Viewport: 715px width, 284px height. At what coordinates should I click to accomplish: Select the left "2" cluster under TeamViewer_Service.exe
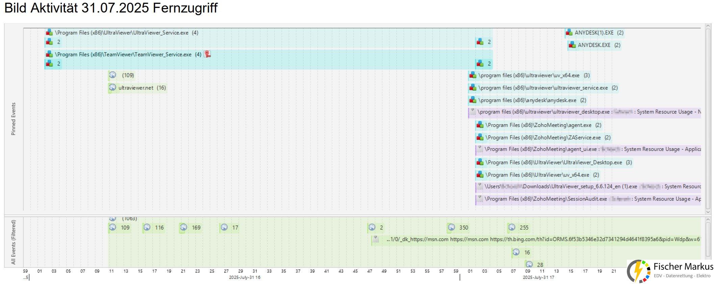point(53,63)
